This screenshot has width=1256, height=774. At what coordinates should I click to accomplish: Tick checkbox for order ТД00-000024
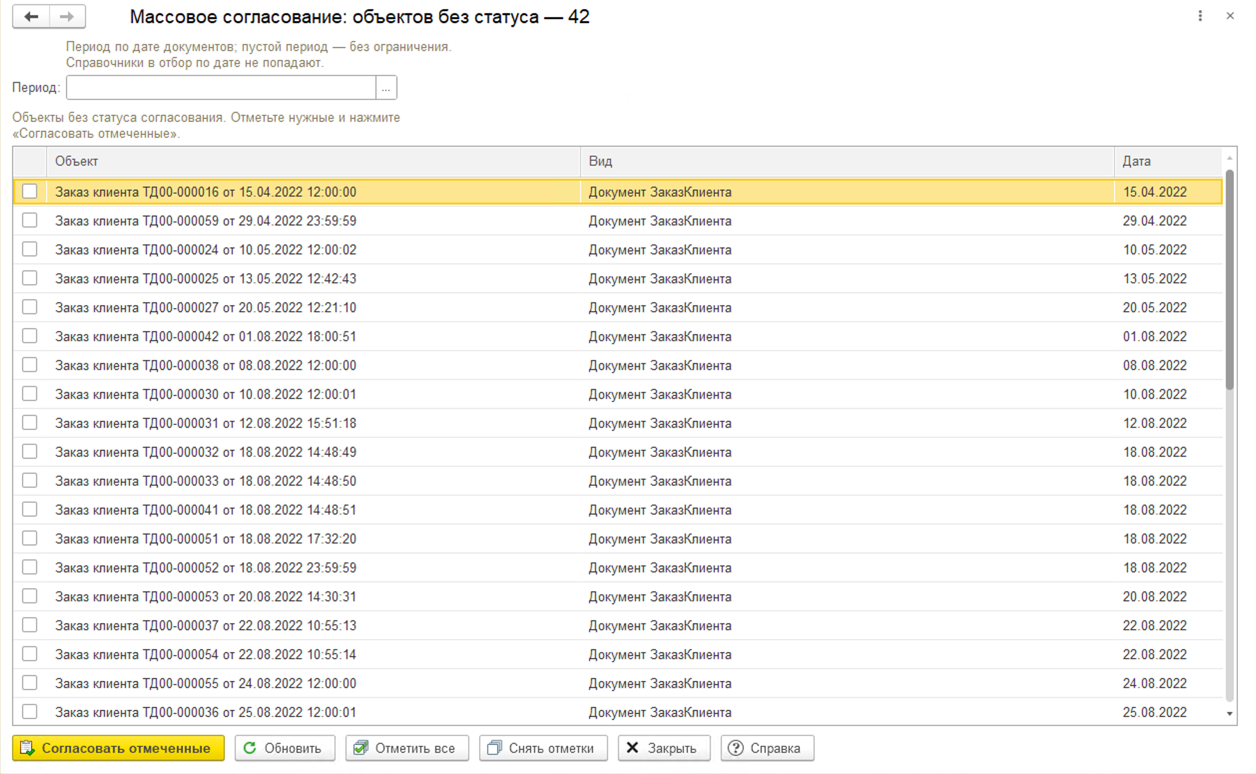pos(30,249)
